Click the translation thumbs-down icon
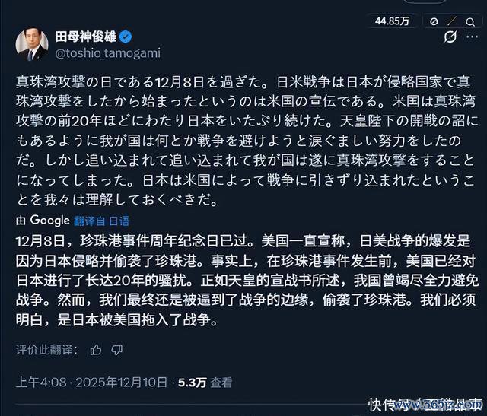487x416 pixels. click(116, 350)
